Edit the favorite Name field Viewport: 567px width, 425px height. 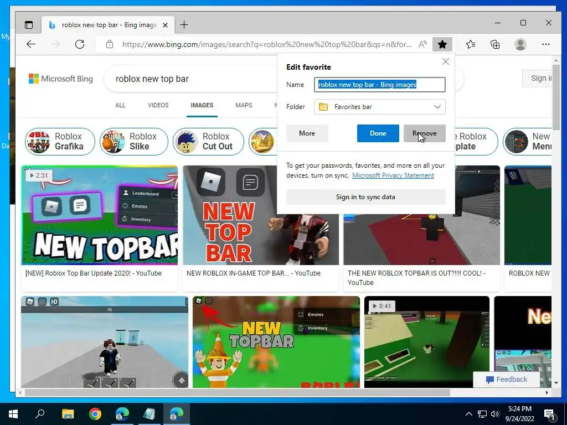pyautogui.click(x=380, y=85)
